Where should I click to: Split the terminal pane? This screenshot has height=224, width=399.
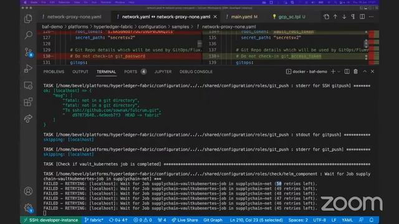(347, 72)
